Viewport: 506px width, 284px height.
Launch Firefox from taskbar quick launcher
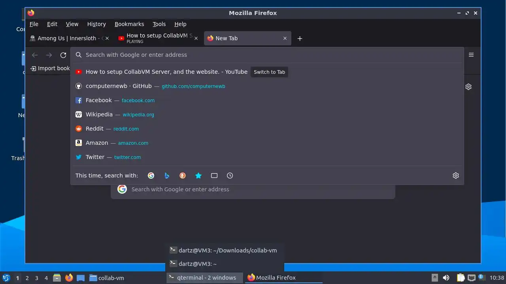(x=69, y=278)
